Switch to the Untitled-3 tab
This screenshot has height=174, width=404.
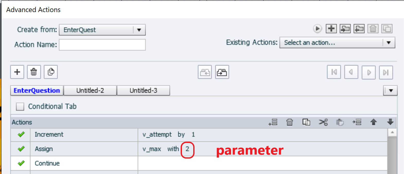143,91
